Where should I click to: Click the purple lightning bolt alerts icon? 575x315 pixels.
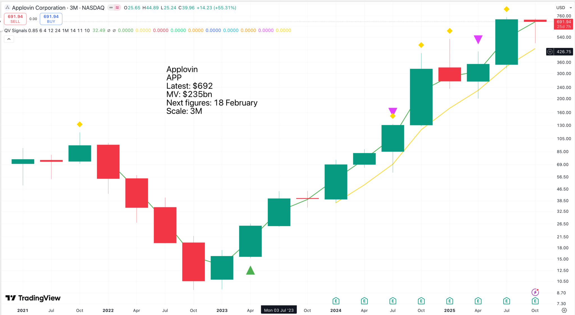(535, 292)
